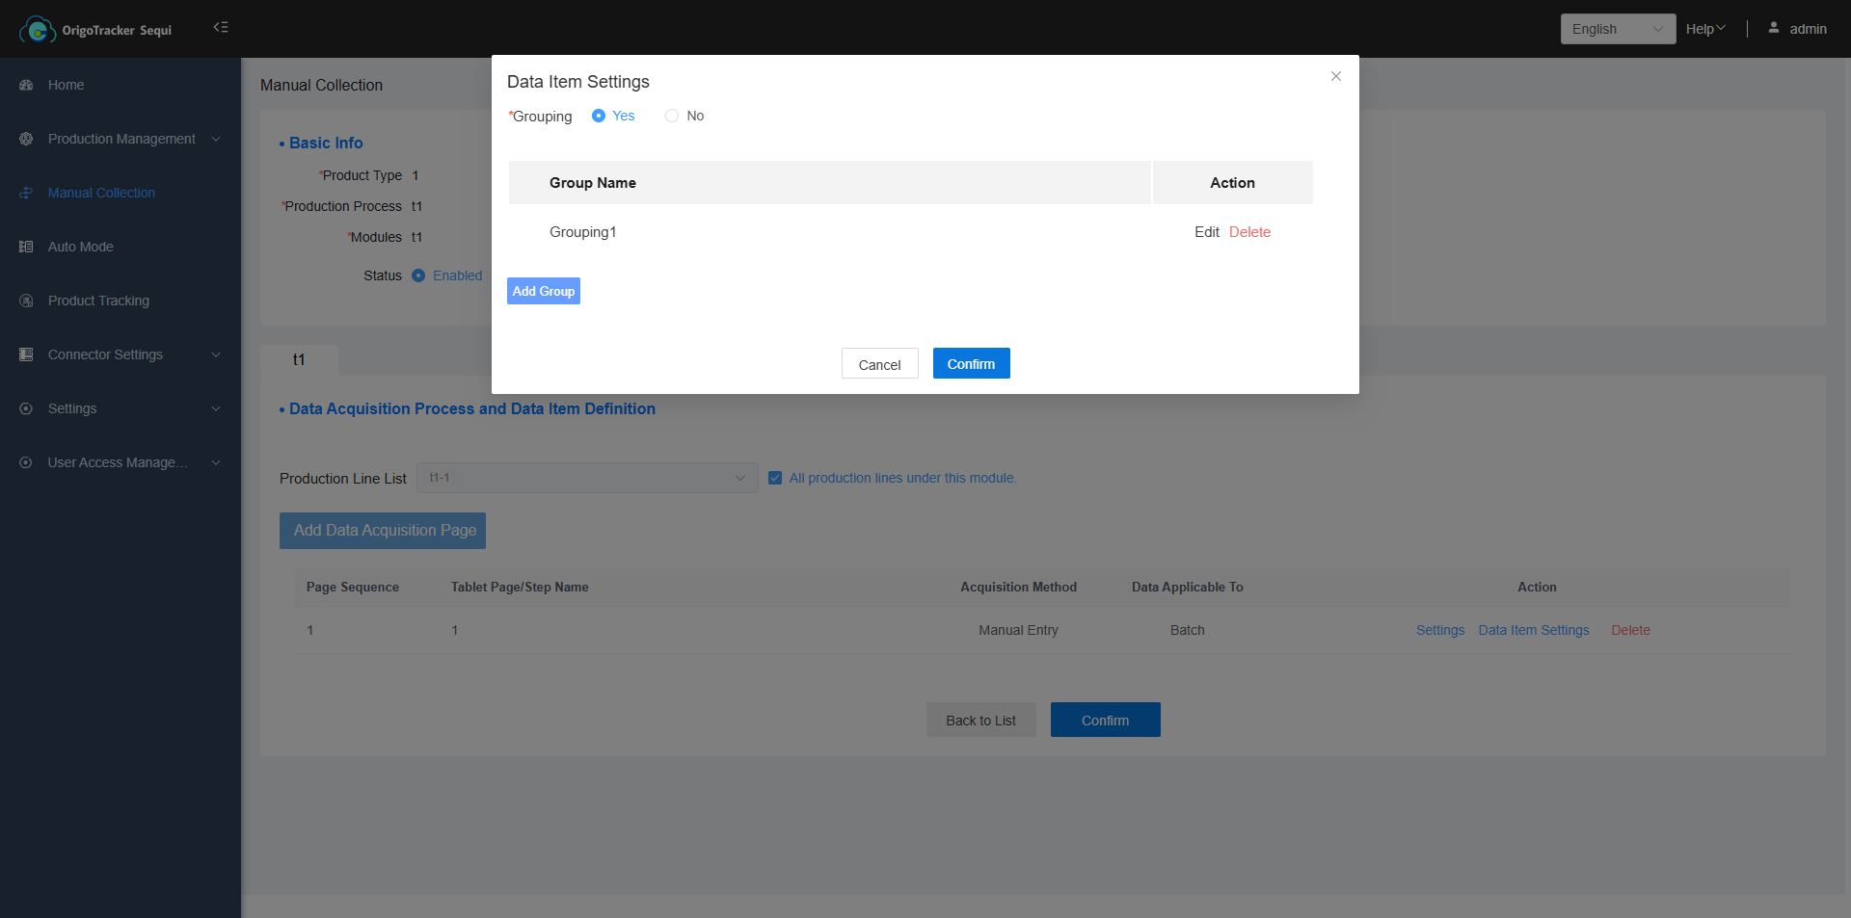
Task: Close the Data Item Settings dialog
Action: click(1336, 76)
